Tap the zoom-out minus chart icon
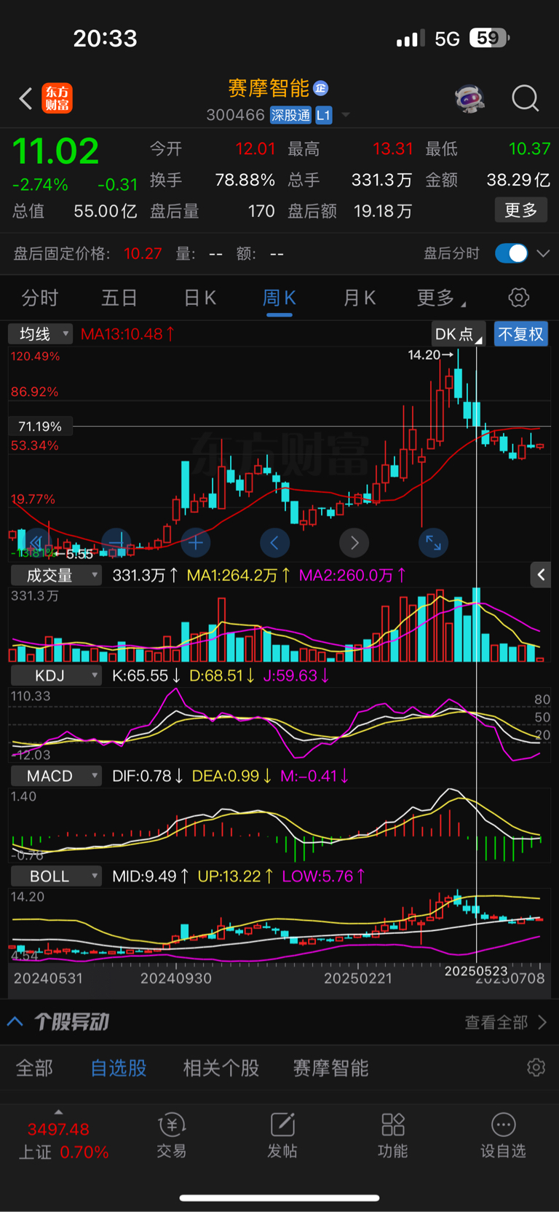This screenshot has height=1212, width=559. coord(116,542)
